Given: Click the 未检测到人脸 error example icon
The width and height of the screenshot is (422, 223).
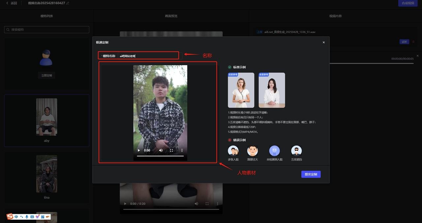Looking at the screenshot, I should [x=274, y=151].
